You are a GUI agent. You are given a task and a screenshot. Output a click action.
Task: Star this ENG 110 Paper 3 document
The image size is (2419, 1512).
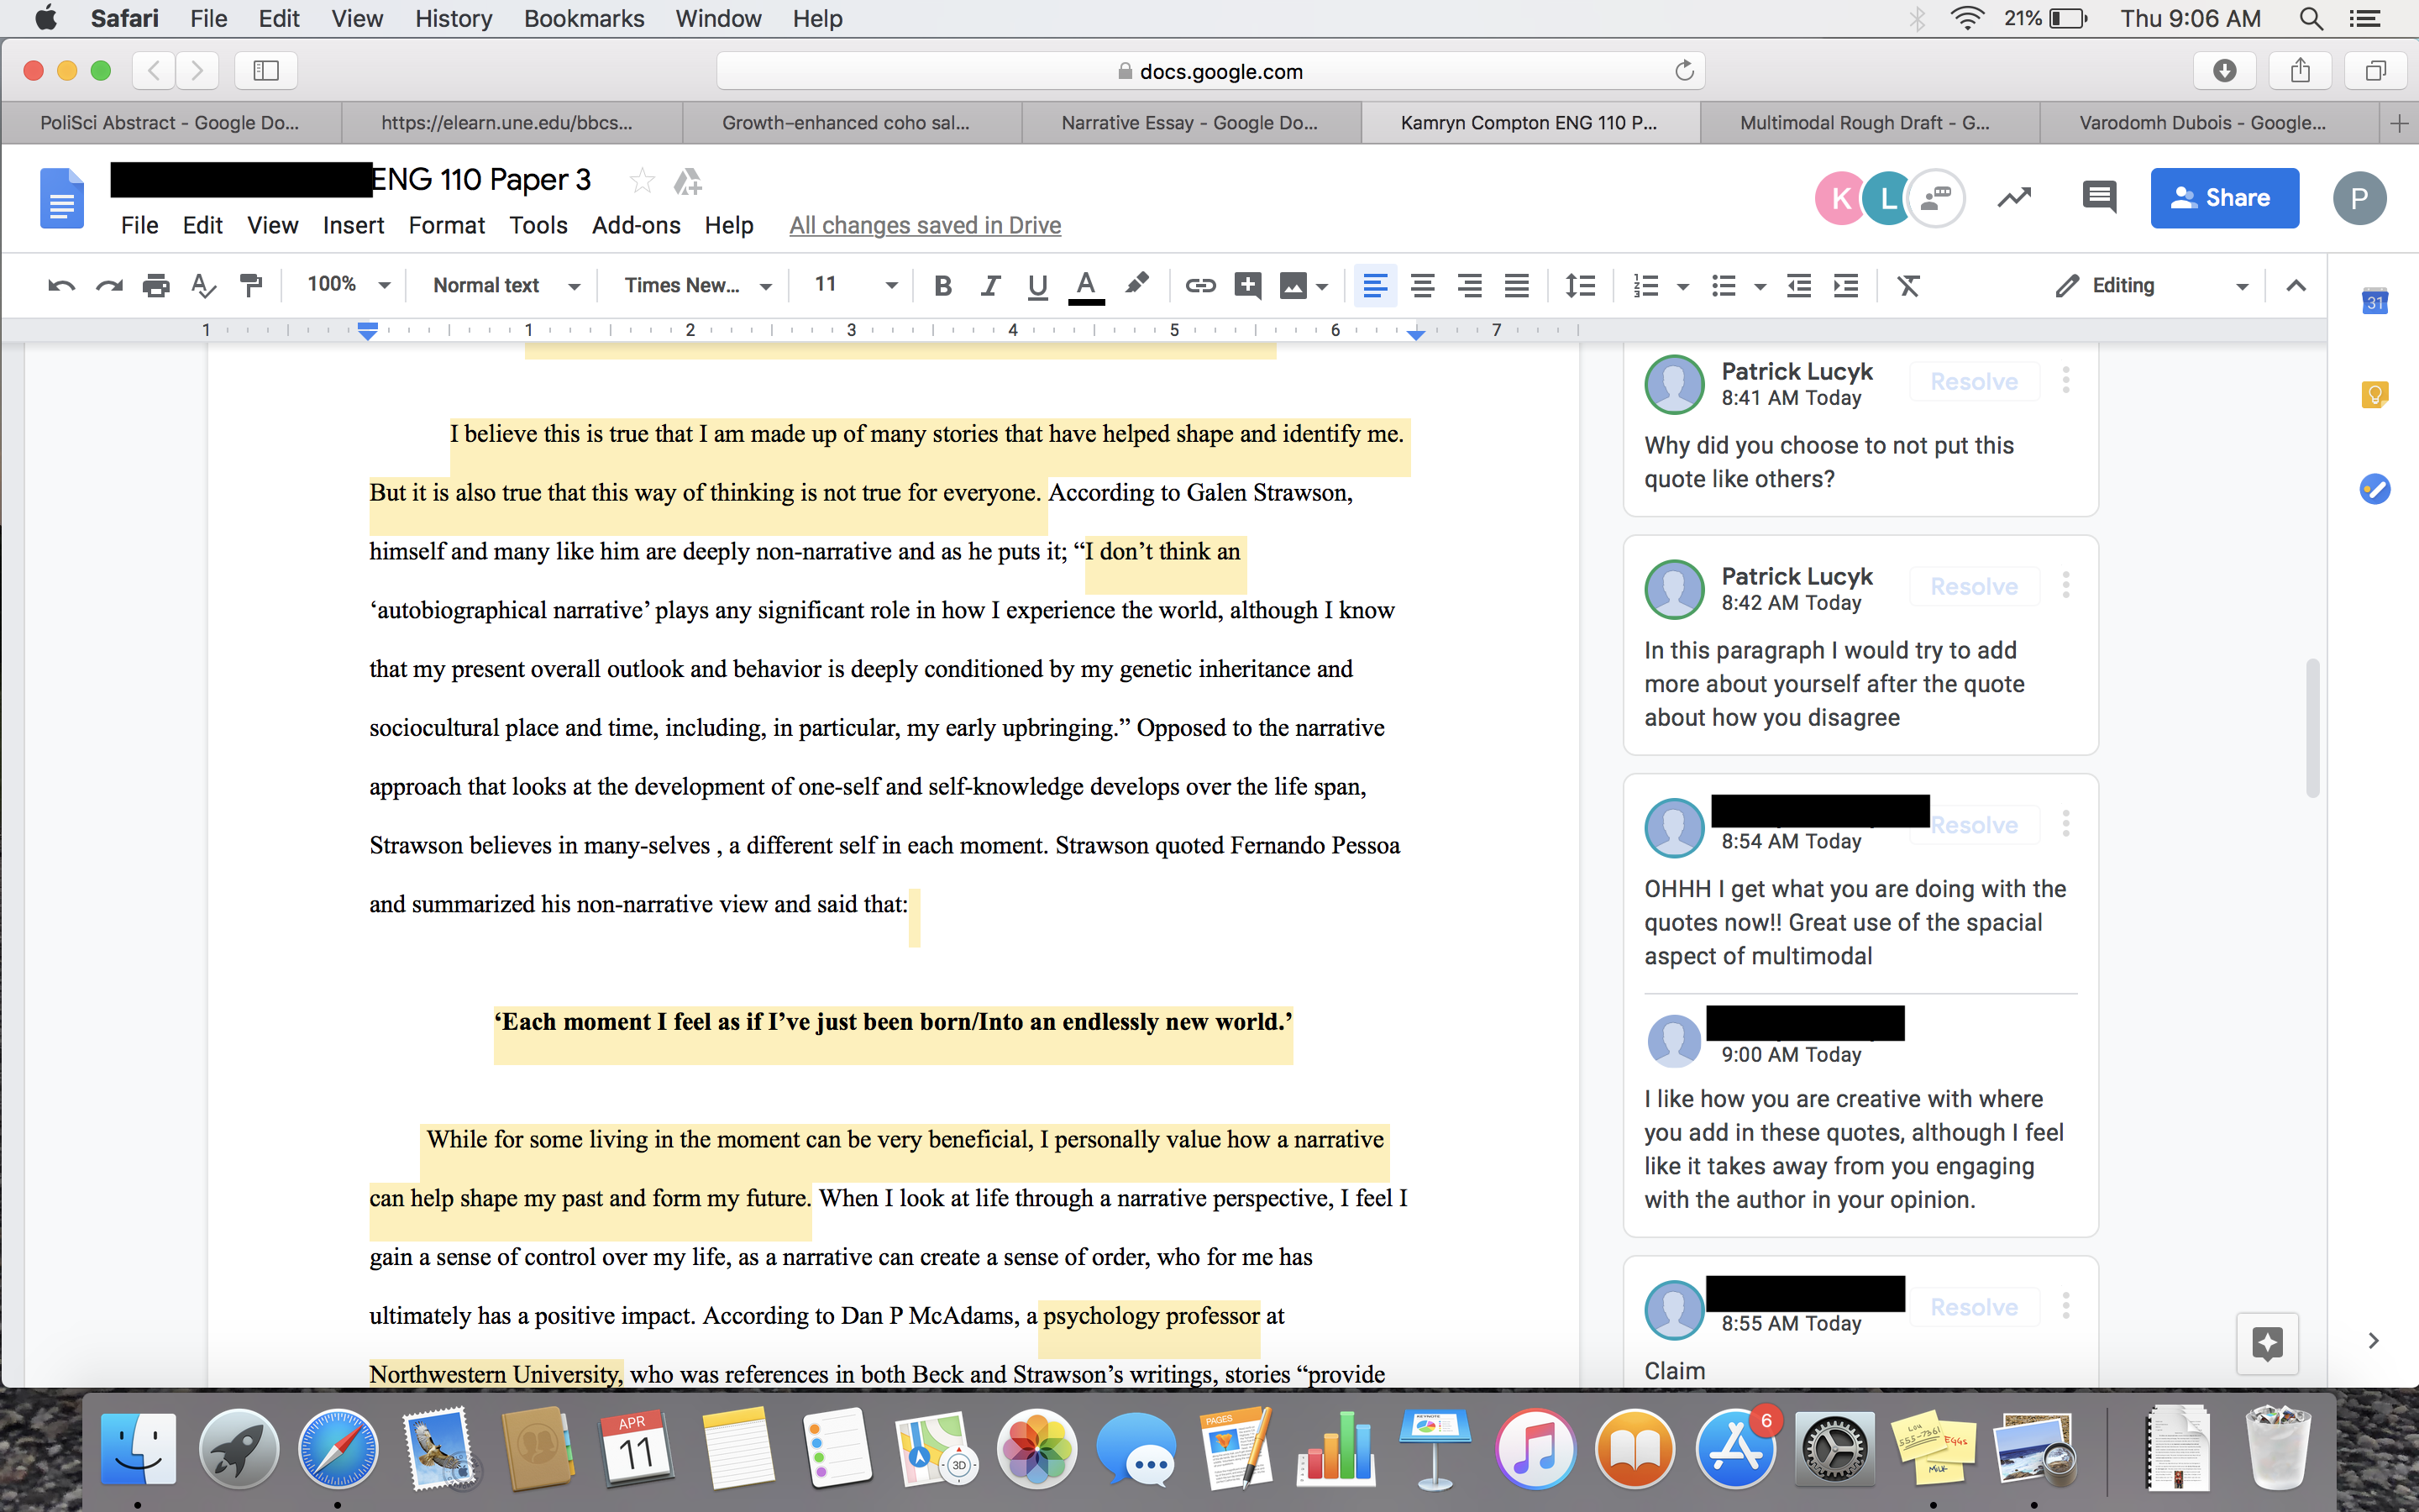pos(642,181)
